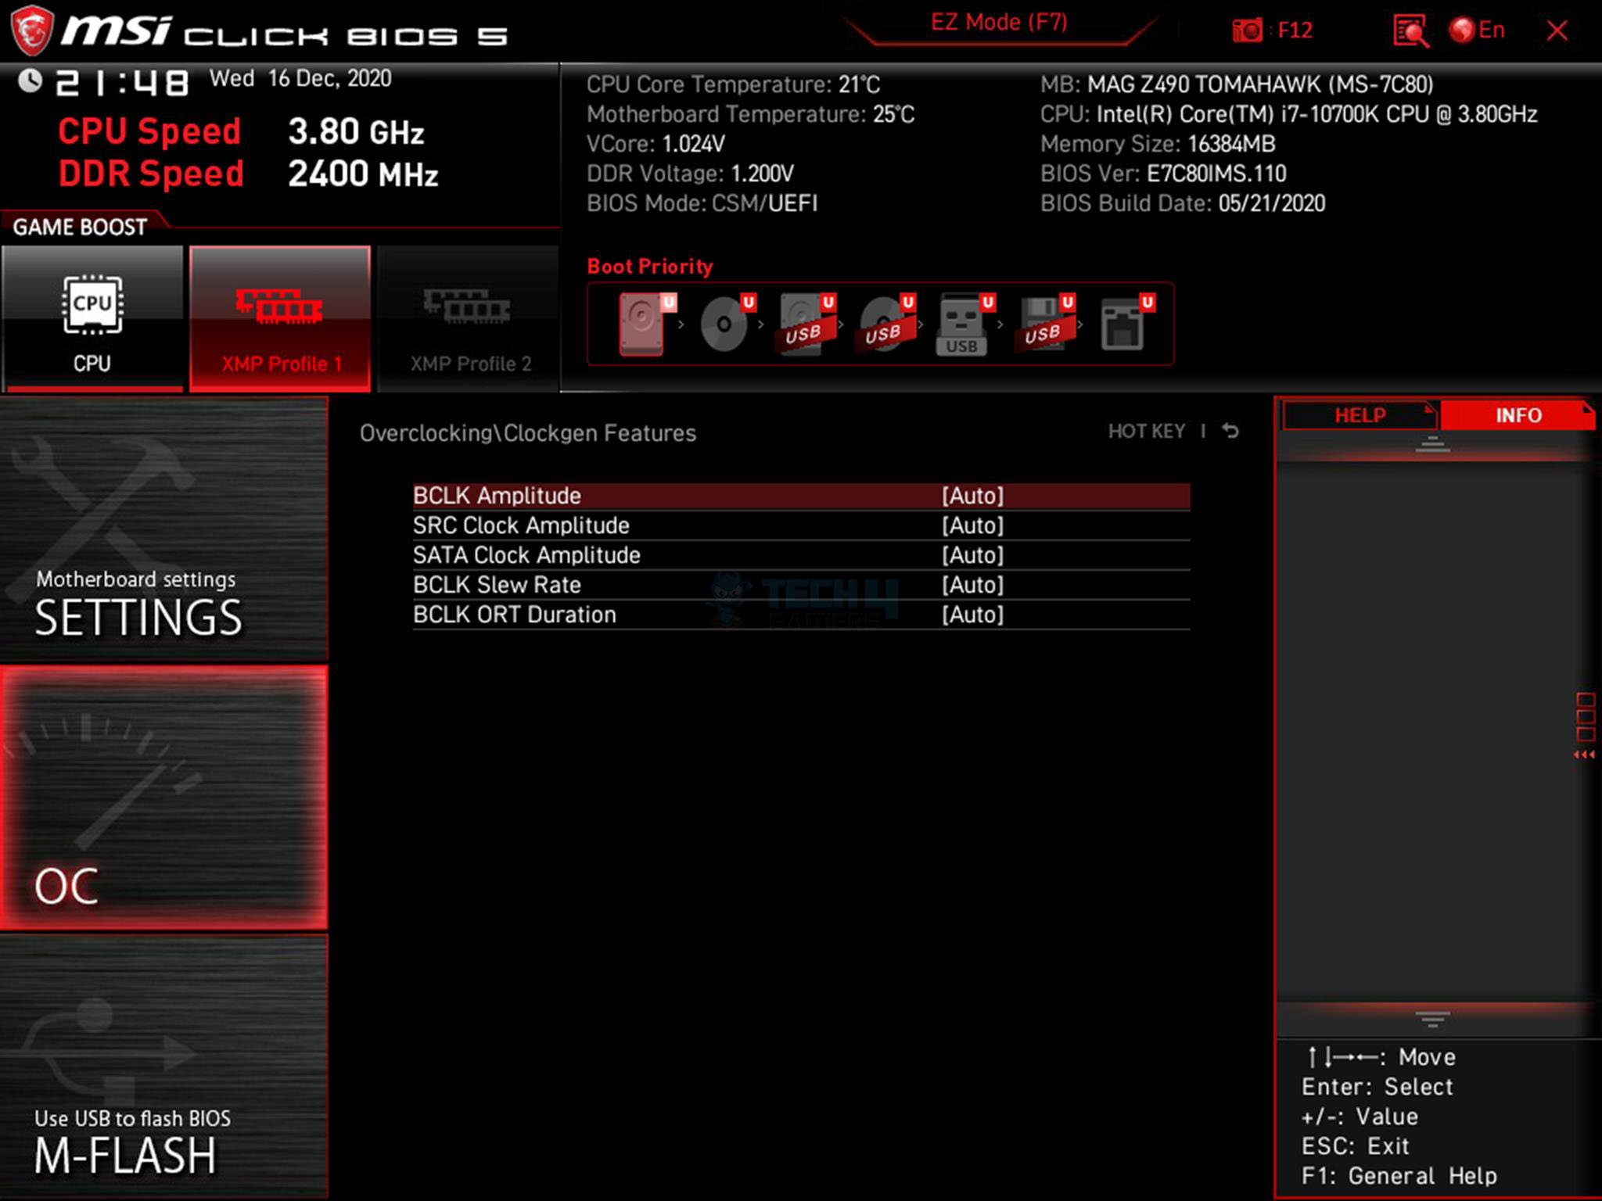Select the hard disk boot device icon
This screenshot has width=1602, height=1201.
pos(642,324)
